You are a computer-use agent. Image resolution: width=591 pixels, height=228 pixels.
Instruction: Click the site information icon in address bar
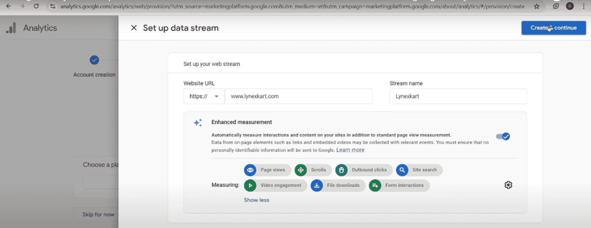[x=53, y=6]
